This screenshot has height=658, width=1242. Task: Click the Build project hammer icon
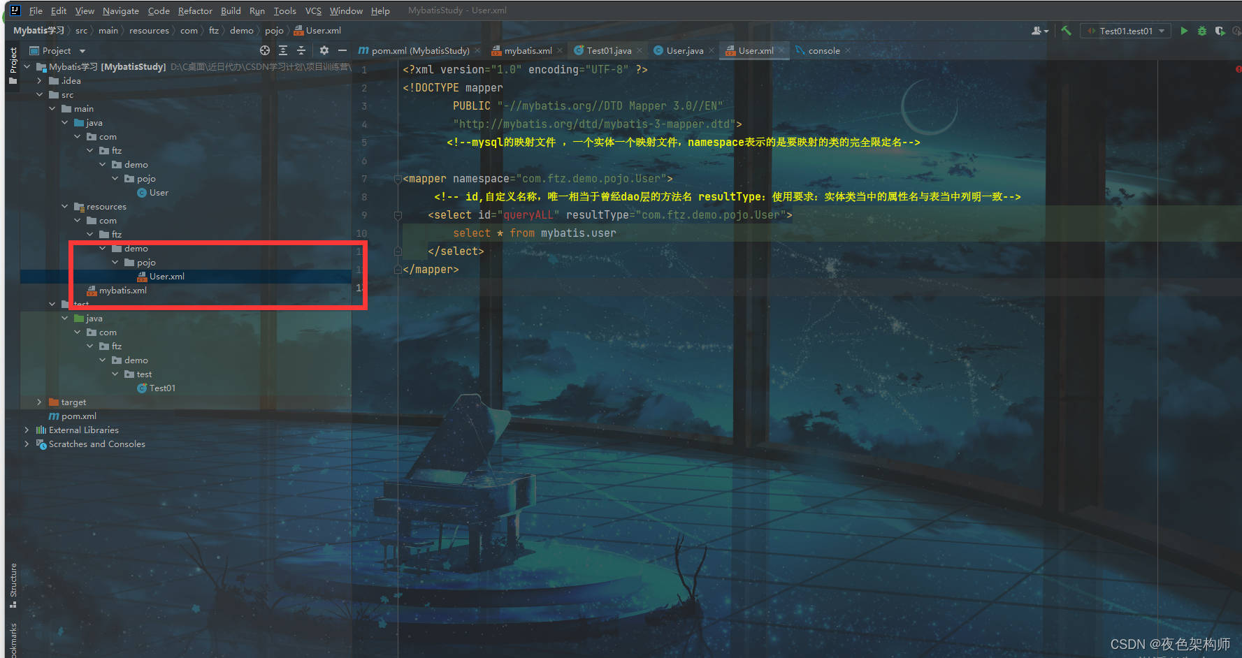point(1066,31)
